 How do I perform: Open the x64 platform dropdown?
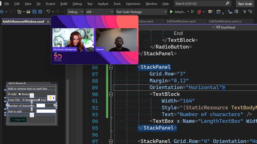[99, 12]
